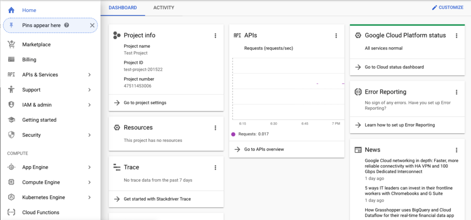Expand the IAM & admin submenu chevron
The image size is (471, 220).
click(x=90, y=105)
